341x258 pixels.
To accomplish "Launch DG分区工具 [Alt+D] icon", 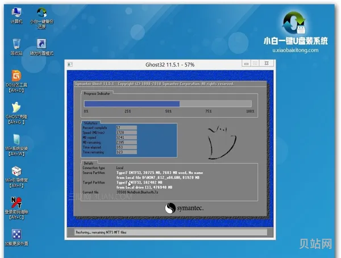I will coord(16,81).
